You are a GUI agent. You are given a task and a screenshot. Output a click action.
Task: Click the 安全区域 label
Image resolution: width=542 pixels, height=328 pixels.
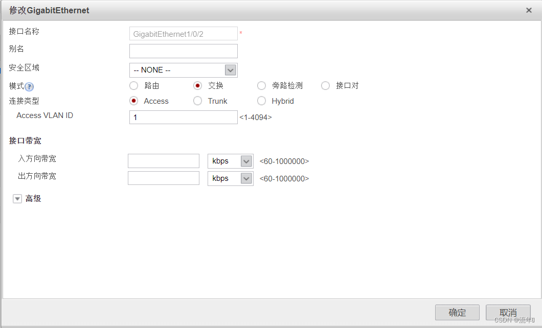(24, 67)
